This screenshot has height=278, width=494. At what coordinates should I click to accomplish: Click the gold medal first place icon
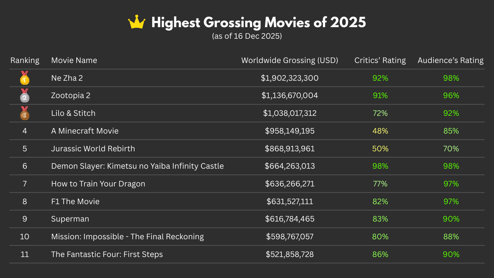[25, 78]
